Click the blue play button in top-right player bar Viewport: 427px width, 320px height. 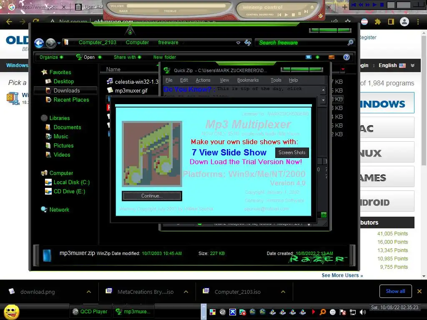(x=375, y=5)
